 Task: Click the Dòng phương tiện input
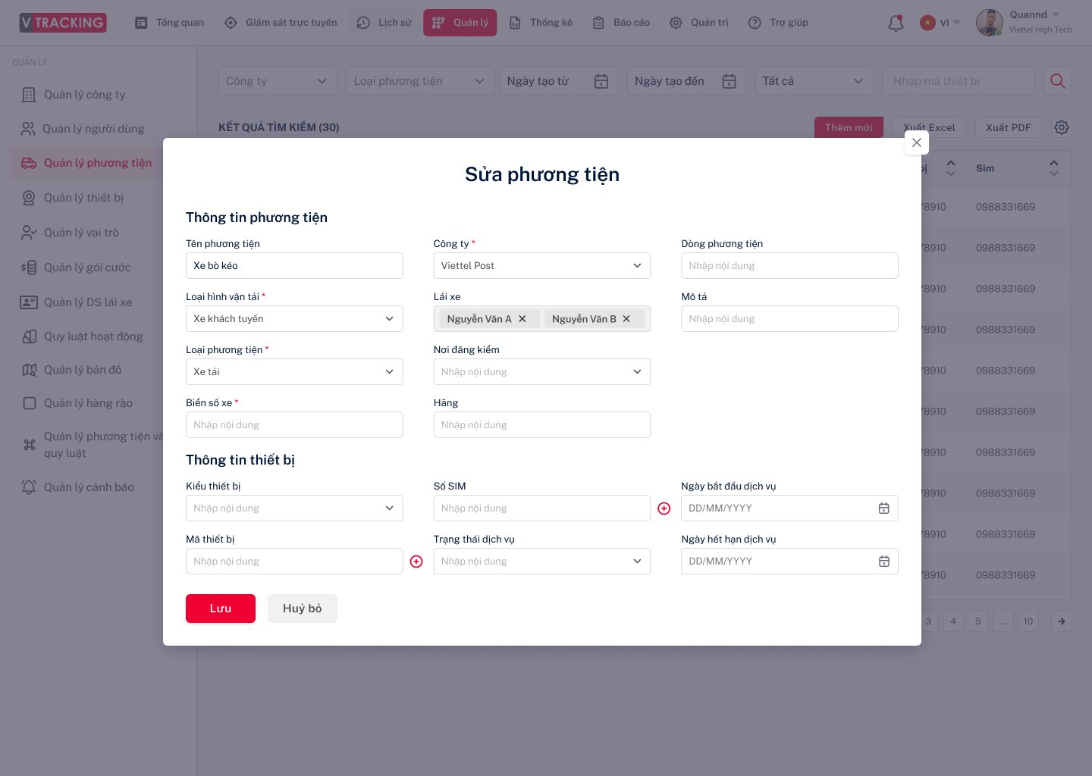pos(789,266)
